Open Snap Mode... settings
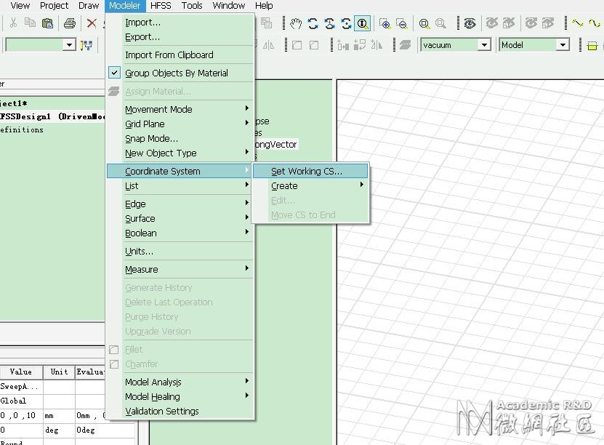The height and width of the screenshot is (445, 604). click(180, 138)
